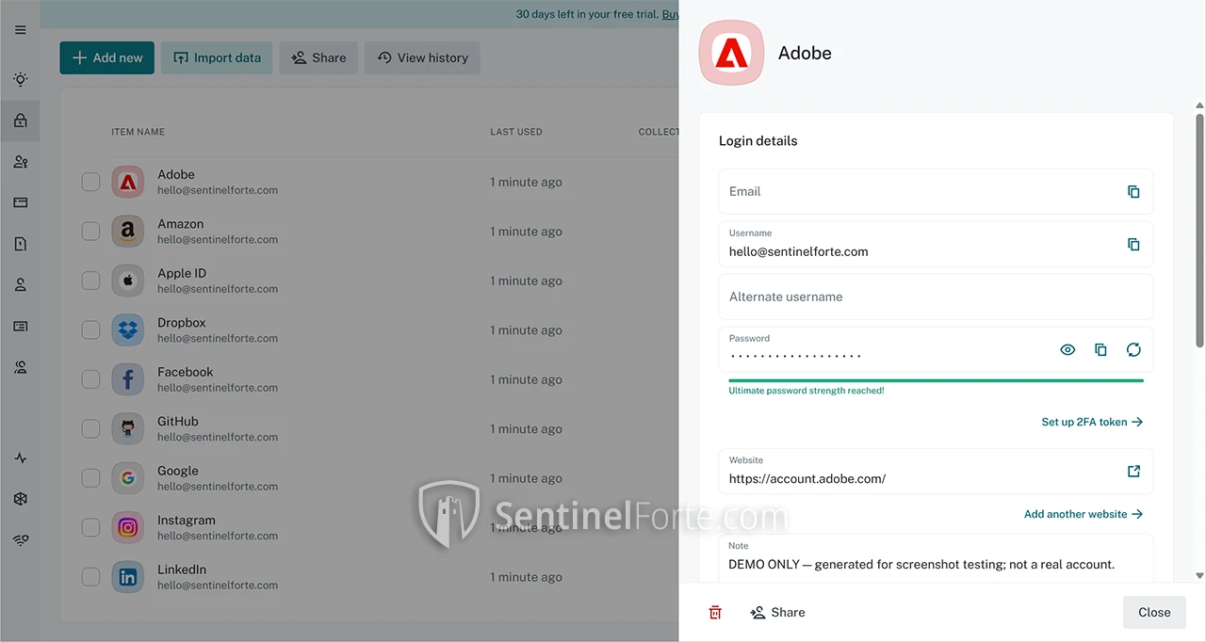Click Import data in the toolbar

tap(217, 58)
